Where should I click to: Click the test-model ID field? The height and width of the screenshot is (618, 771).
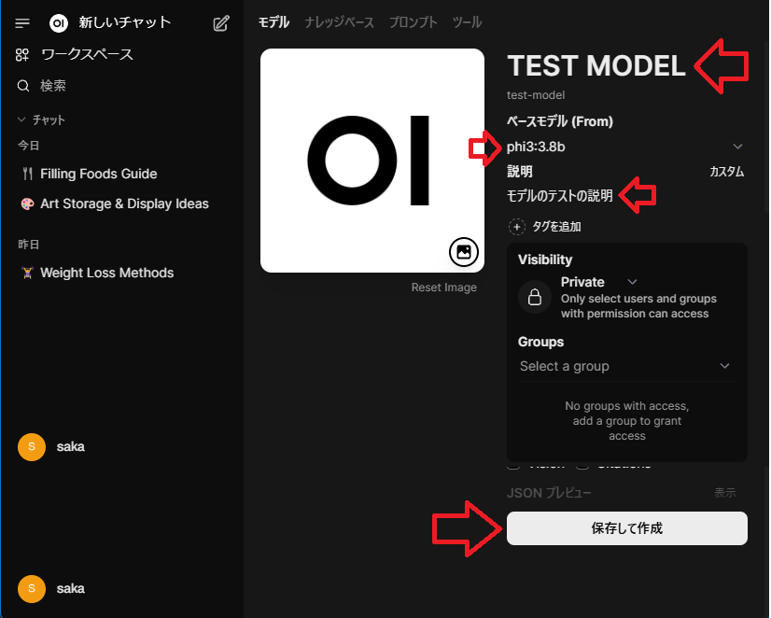[536, 95]
